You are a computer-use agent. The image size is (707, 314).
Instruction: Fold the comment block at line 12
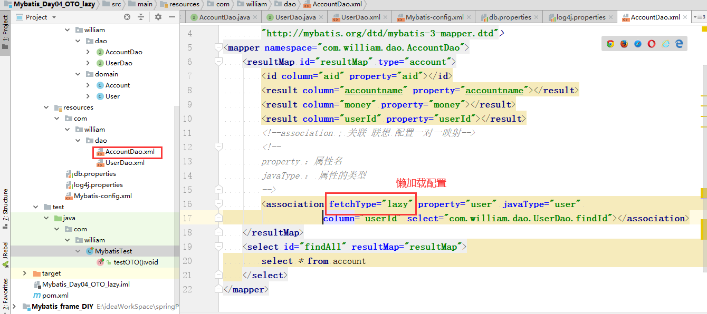pyautogui.click(x=219, y=148)
